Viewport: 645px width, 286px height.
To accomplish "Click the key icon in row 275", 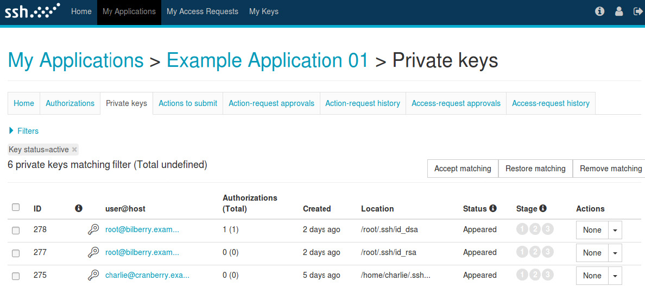I will (x=93, y=275).
